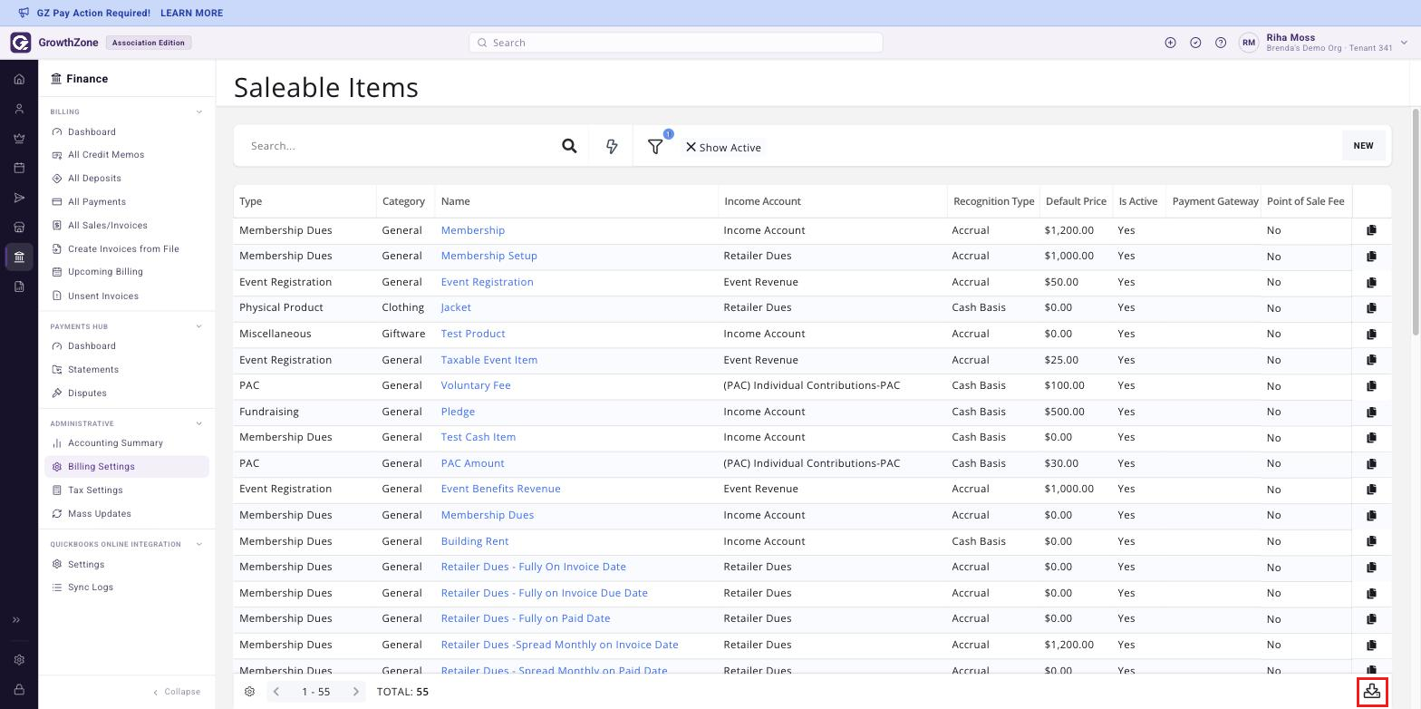
Task: Open the Event Registration item link
Action: pyautogui.click(x=487, y=282)
